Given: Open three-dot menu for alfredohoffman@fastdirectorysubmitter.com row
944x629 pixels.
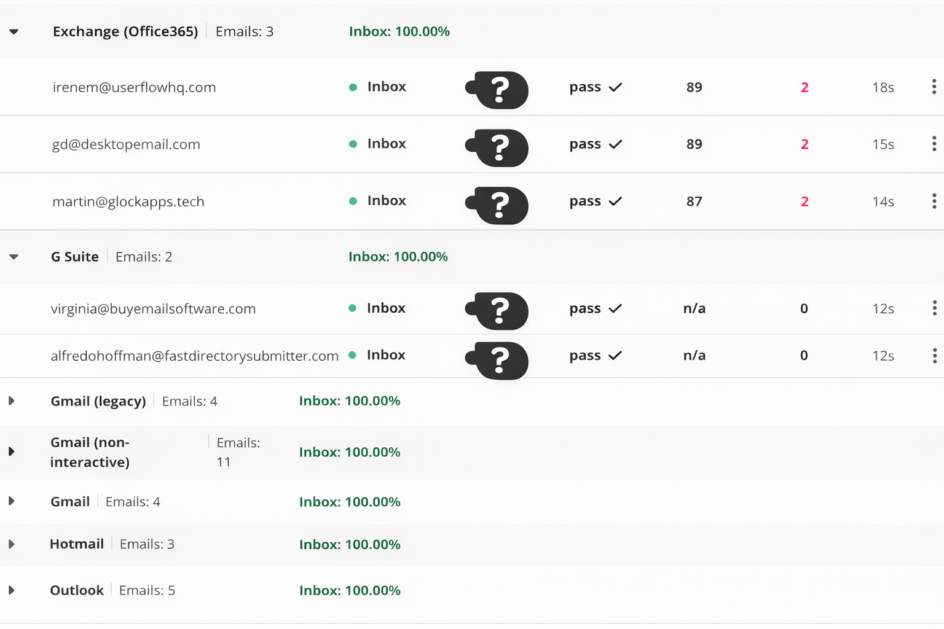Looking at the screenshot, I should coord(934,356).
